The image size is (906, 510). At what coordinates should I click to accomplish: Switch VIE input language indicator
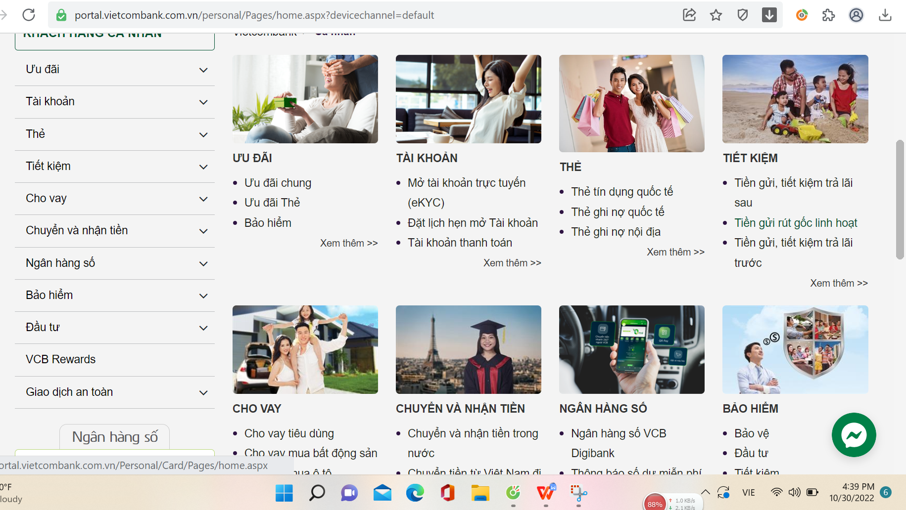[749, 493]
